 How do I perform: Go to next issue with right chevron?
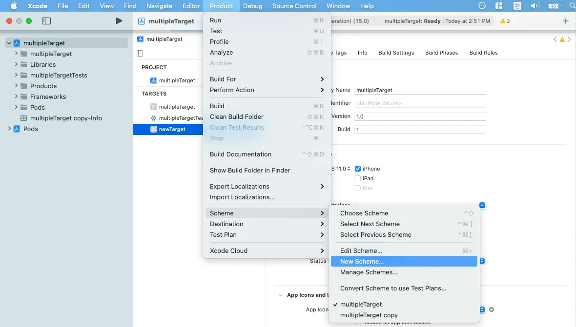click(569, 39)
